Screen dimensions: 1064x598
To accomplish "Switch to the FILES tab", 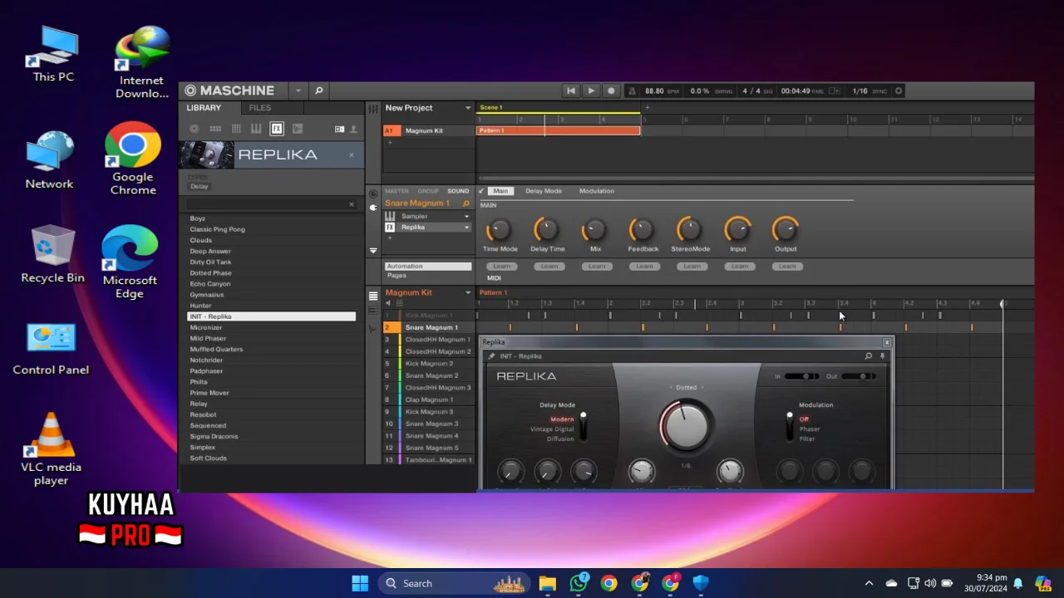I will [x=260, y=108].
